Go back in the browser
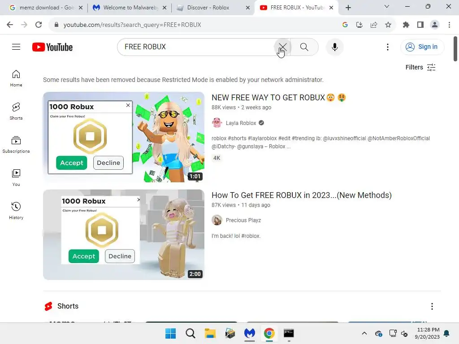Viewport: 459px width, 344px height. coord(10,25)
